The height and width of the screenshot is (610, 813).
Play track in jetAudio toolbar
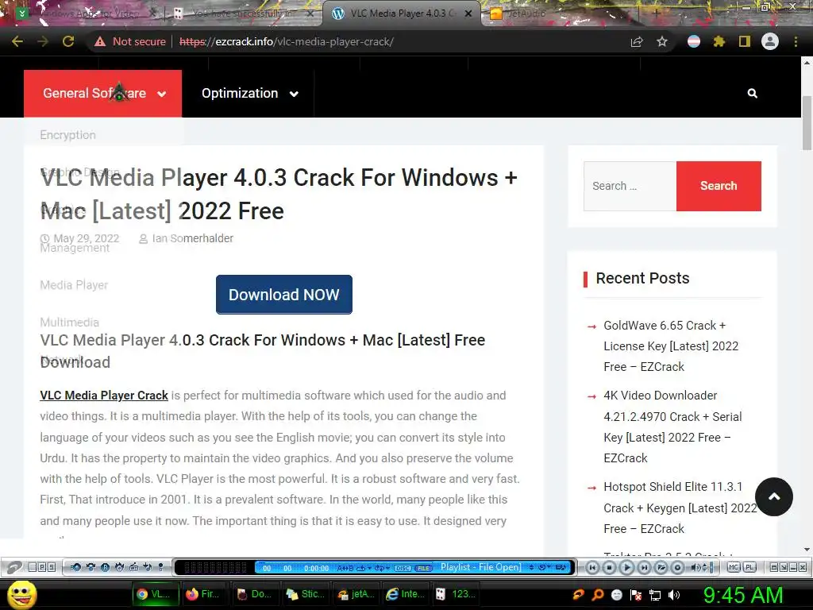point(627,567)
